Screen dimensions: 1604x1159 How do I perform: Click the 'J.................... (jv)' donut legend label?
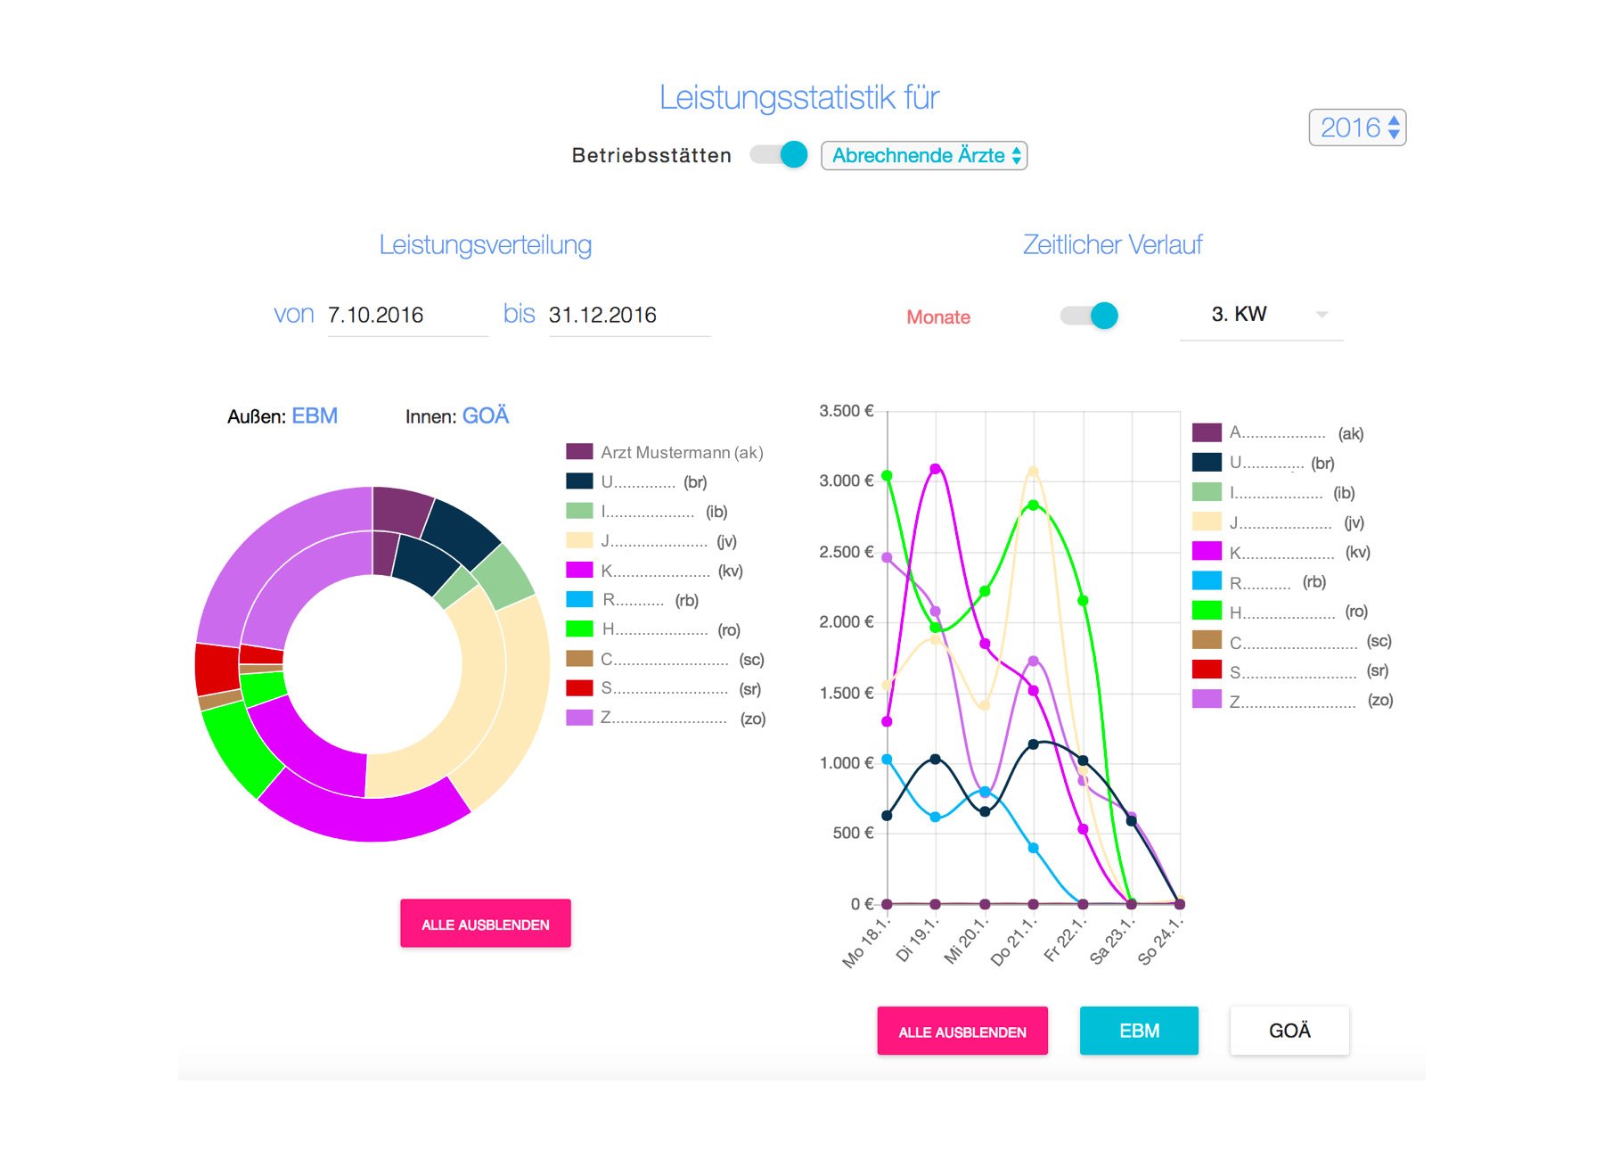click(668, 541)
